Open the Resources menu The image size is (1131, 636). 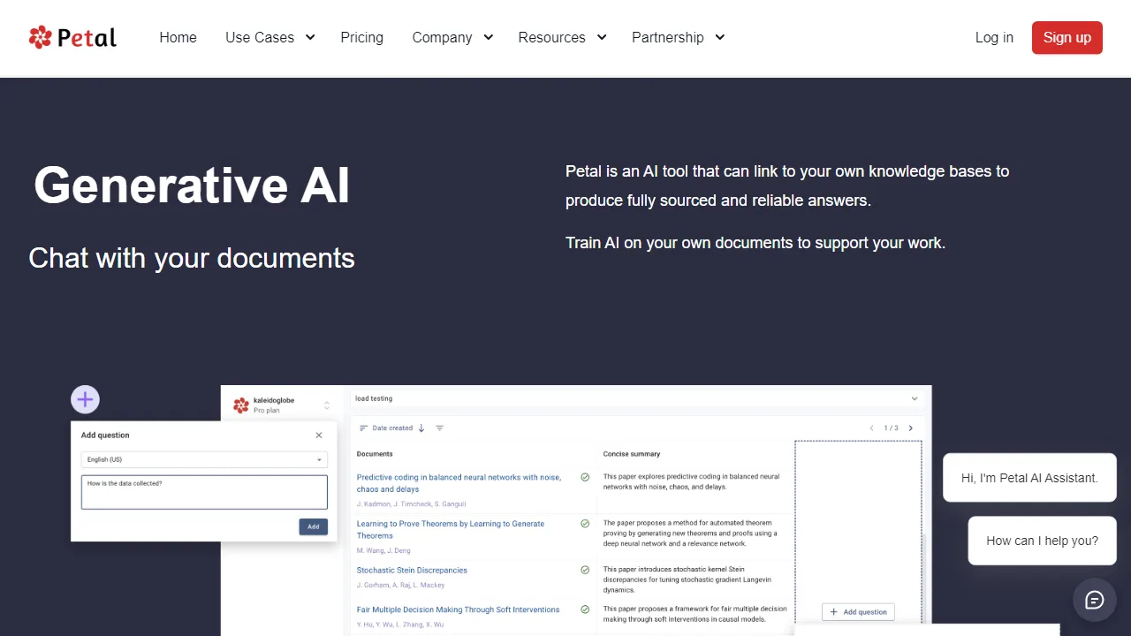(x=551, y=37)
